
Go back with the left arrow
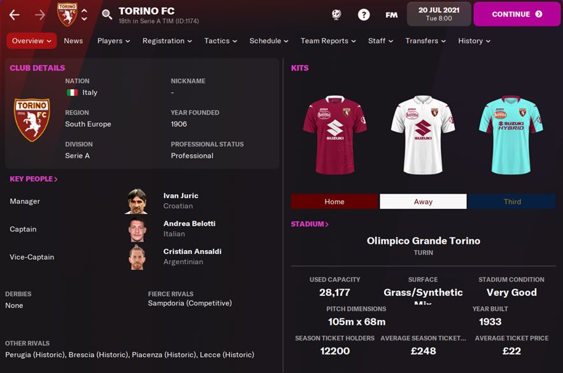coord(15,15)
